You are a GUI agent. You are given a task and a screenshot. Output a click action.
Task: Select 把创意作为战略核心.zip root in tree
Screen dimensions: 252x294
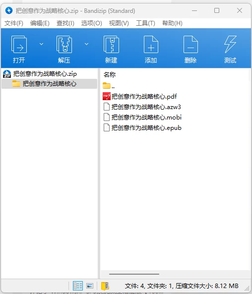pyautogui.click(x=45, y=74)
